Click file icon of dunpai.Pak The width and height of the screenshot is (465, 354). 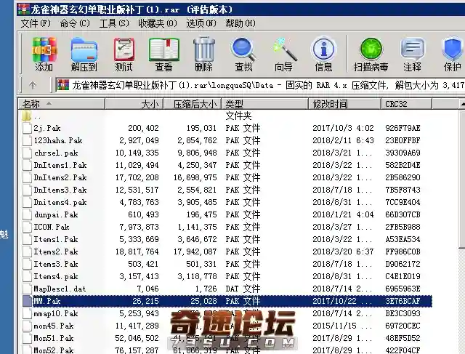coord(28,214)
